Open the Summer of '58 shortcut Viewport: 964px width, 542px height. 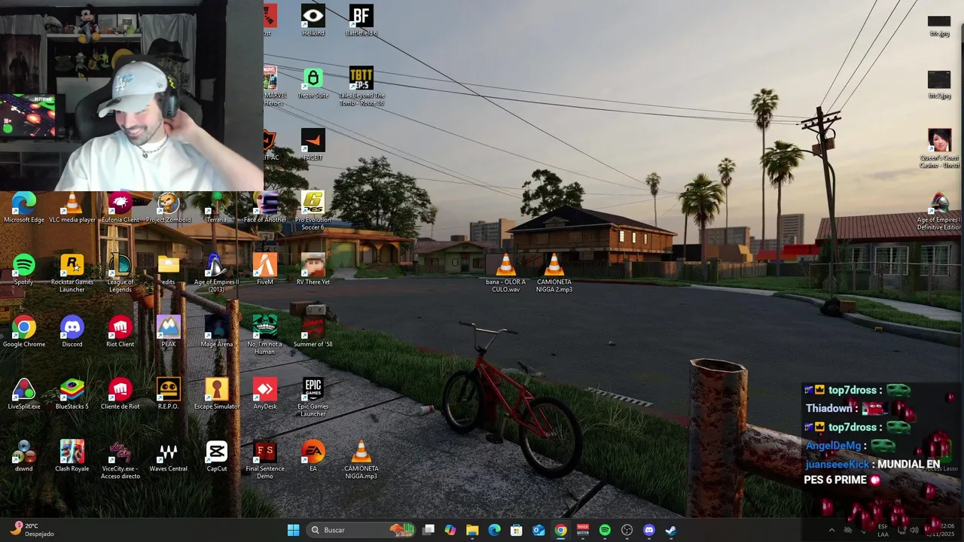point(313,331)
